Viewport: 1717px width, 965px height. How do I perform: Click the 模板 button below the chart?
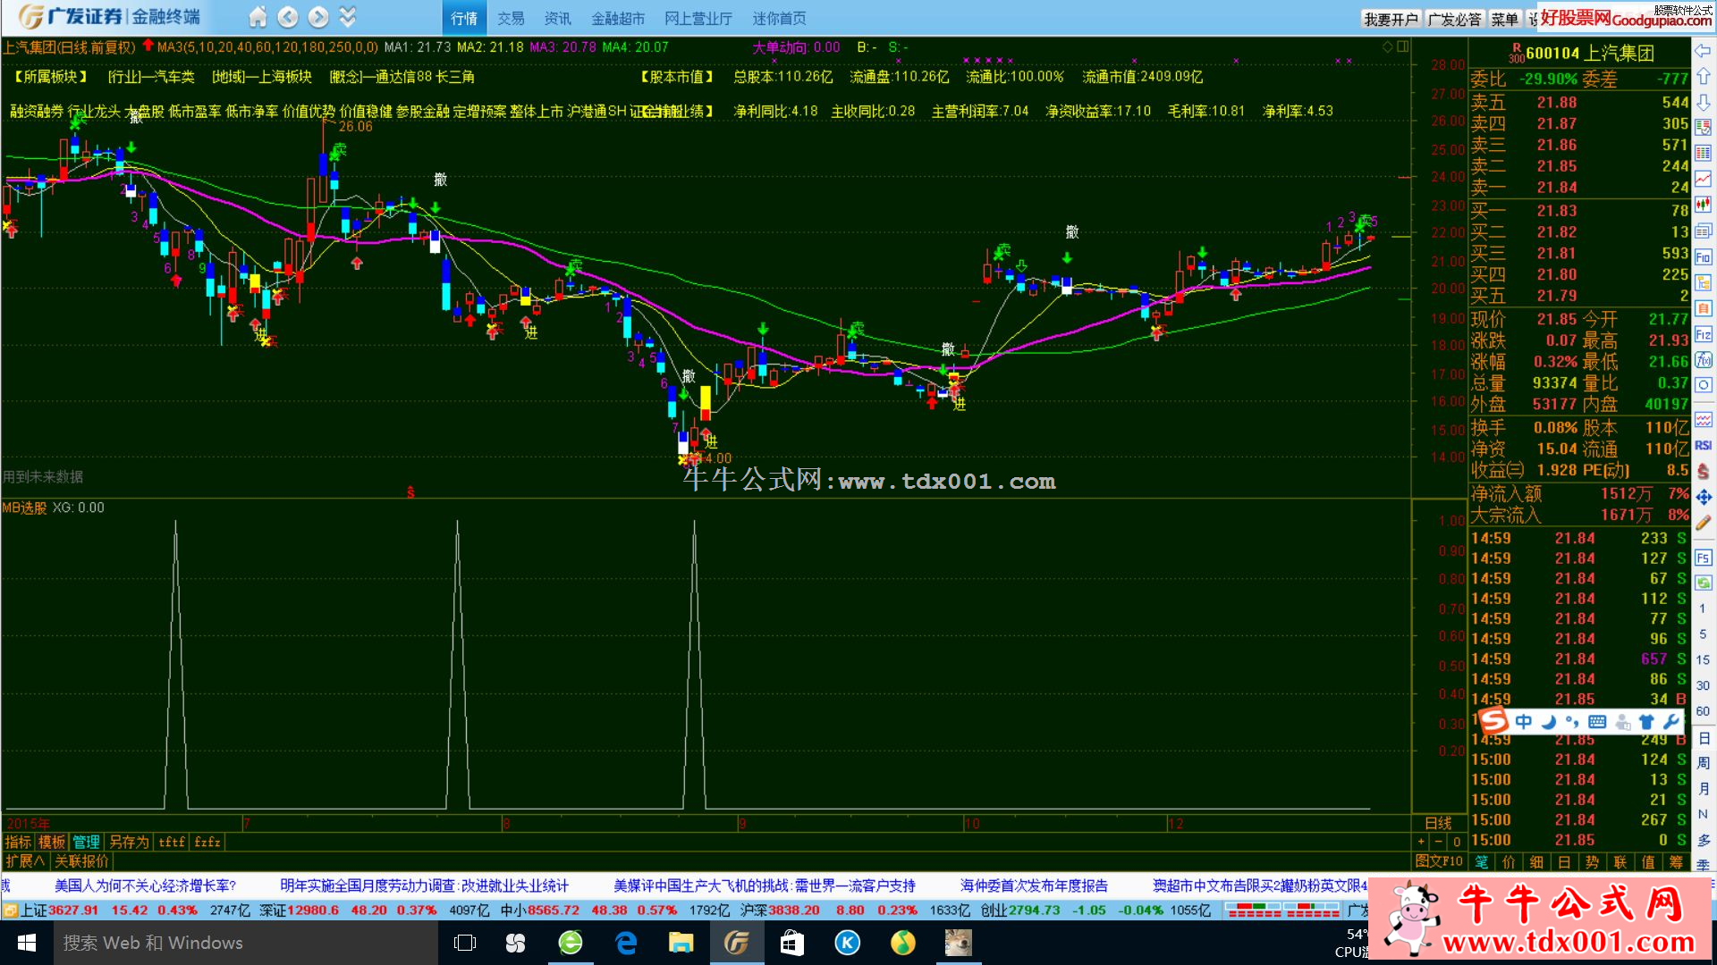[52, 842]
